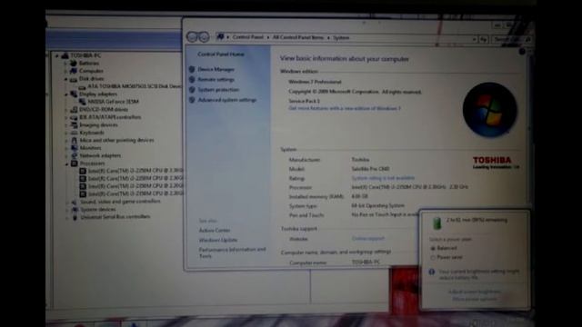Collapse Processors node in Device Manager

(66, 163)
